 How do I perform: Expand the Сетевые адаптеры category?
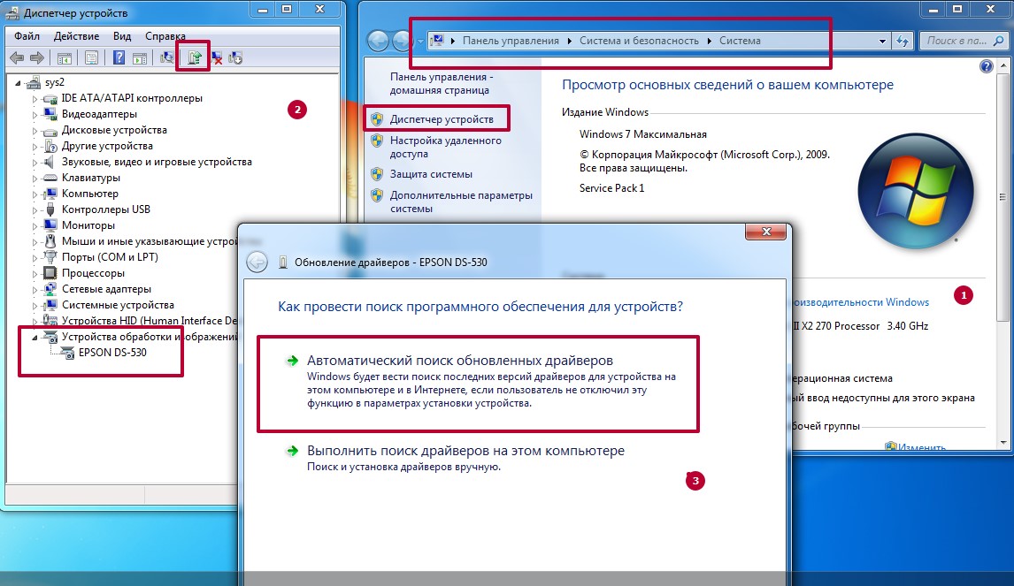(x=35, y=289)
